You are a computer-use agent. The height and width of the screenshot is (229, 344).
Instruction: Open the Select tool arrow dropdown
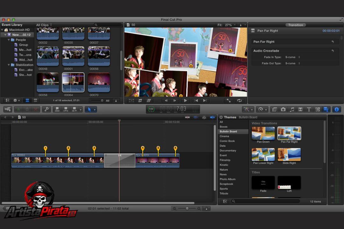(x=95, y=109)
